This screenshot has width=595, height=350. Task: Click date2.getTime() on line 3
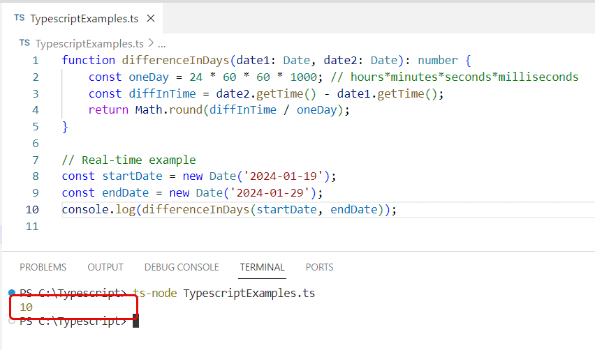click(266, 93)
